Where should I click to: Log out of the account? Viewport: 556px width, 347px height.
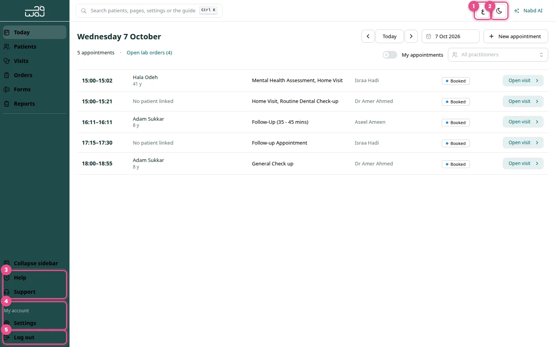coord(35,337)
